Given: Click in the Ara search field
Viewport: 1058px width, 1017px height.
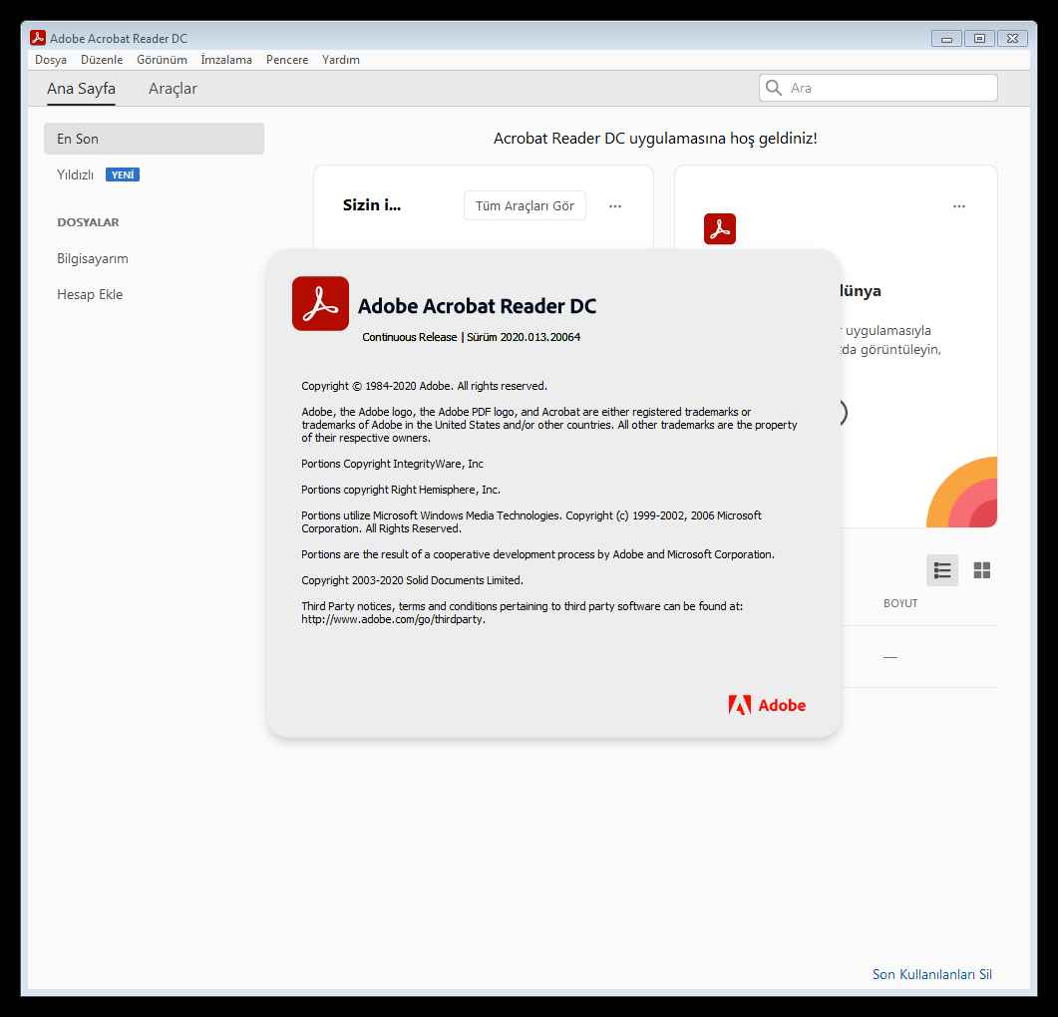Looking at the screenshot, I should pyautogui.click(x=887, y=88).
